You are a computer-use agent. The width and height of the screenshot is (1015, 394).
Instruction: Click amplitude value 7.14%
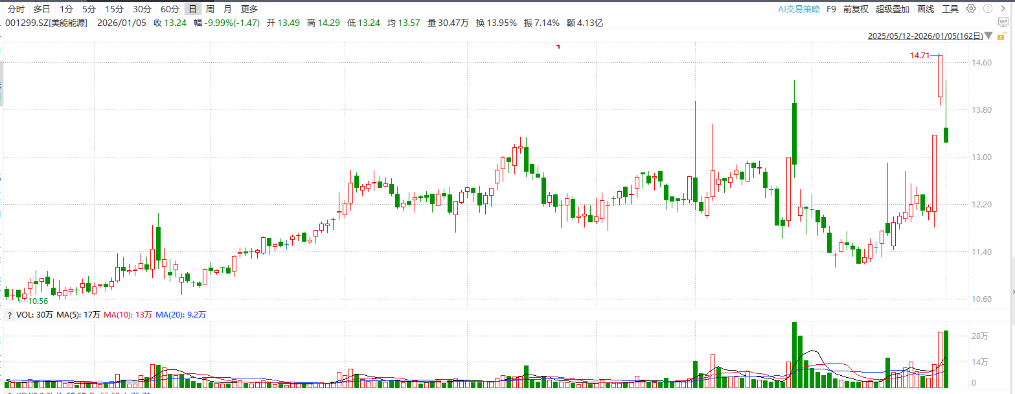point(546,23)
